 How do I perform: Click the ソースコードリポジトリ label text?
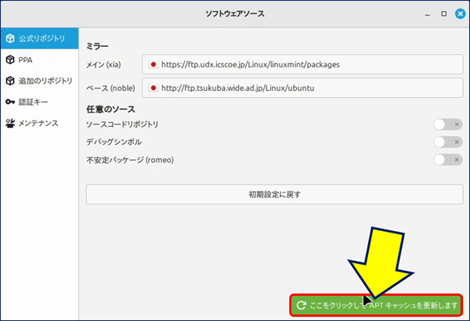pos(122,124)
